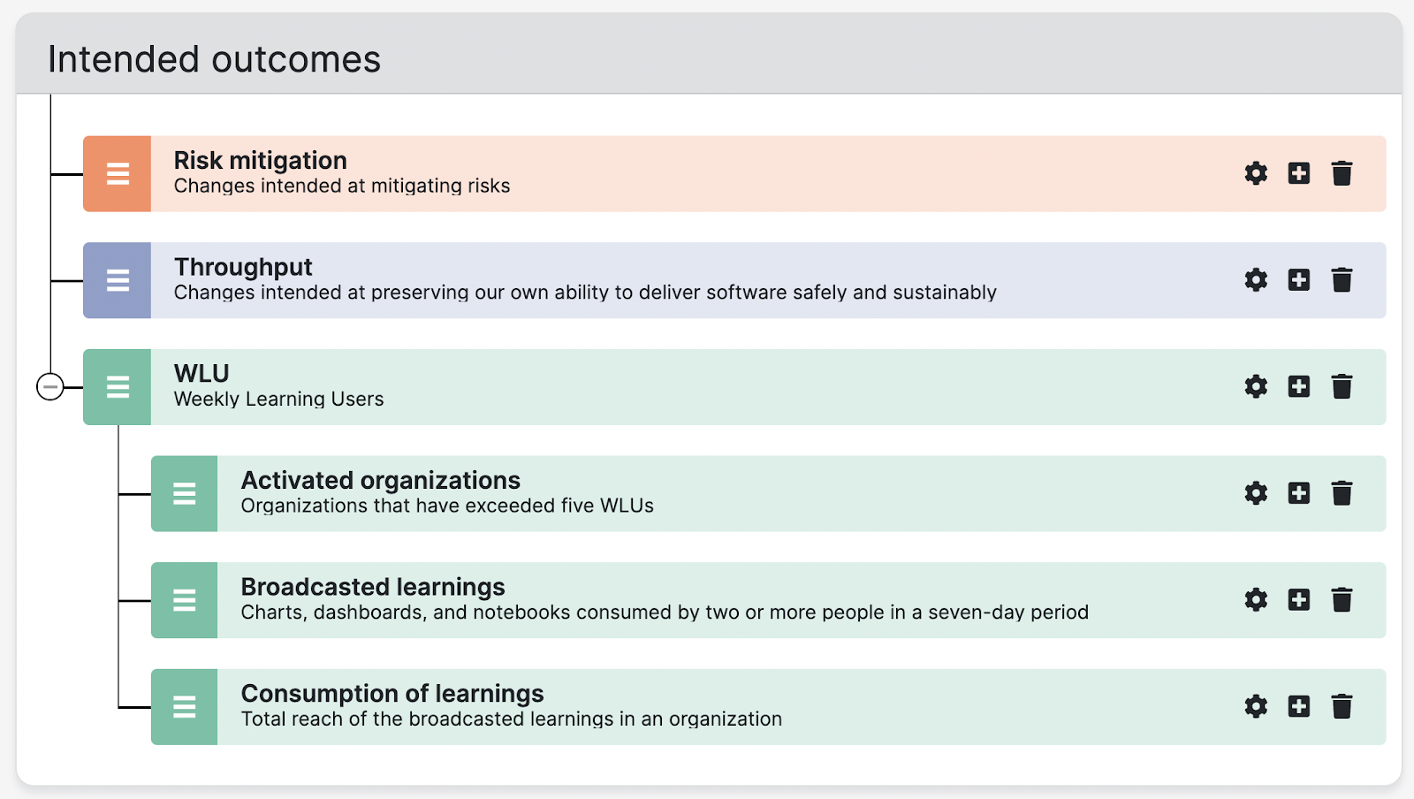
Task: Select the WLU title
Action: [x=201, y=373]
